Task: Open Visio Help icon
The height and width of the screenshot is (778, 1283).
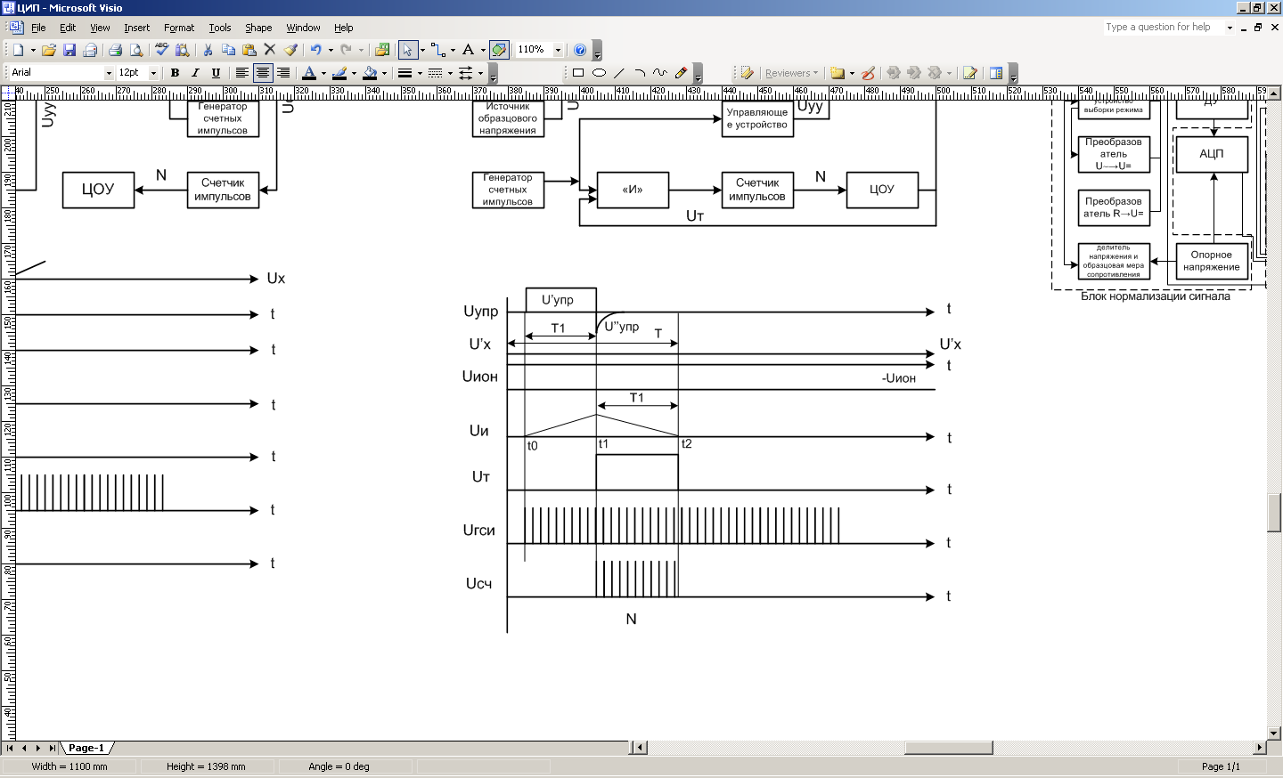Action: coord(580,50)
